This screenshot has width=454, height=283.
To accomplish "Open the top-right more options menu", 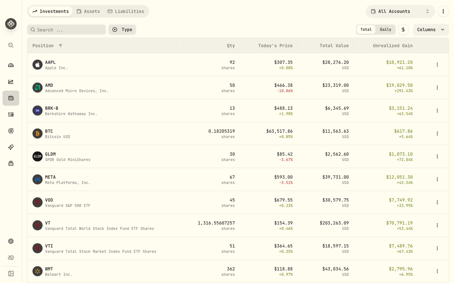I will point(443,11).
